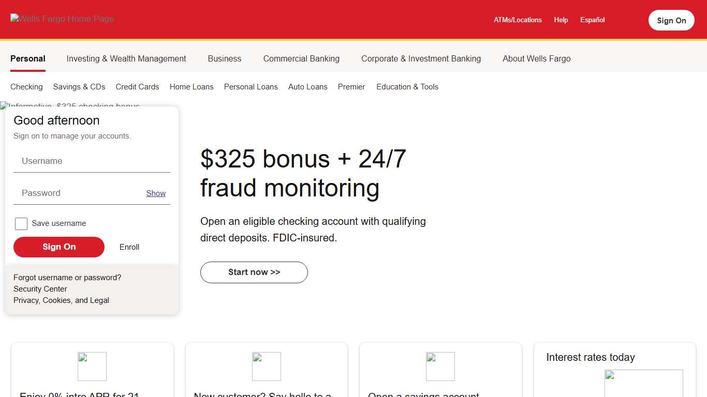Check the Save username checkbox
The width and height of the screenshot is (707, 397).
coord(21,223)
